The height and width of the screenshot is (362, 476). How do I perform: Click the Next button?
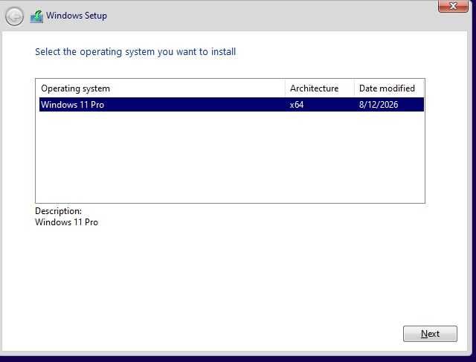(430, 334)
